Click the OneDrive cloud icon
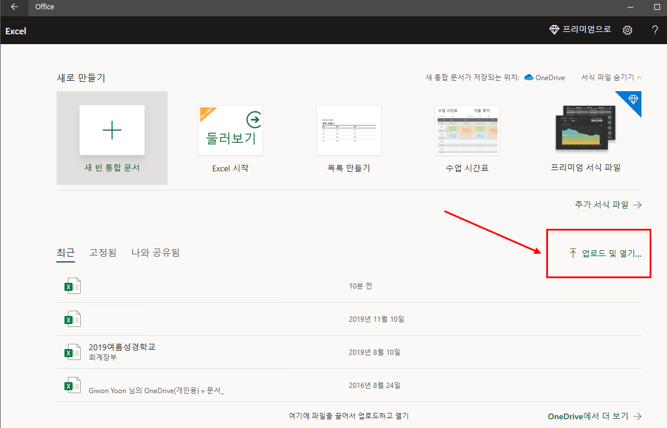667x428 pixels. (529, 77)
